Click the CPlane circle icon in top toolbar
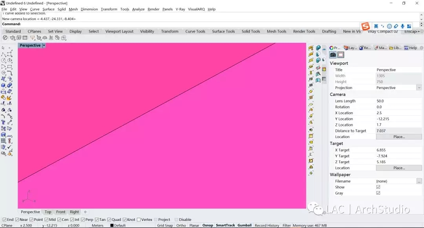The width and height of the screenshot is (424, 228). [5, 38]
